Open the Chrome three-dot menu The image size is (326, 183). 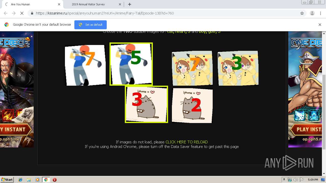coord(320,13)
